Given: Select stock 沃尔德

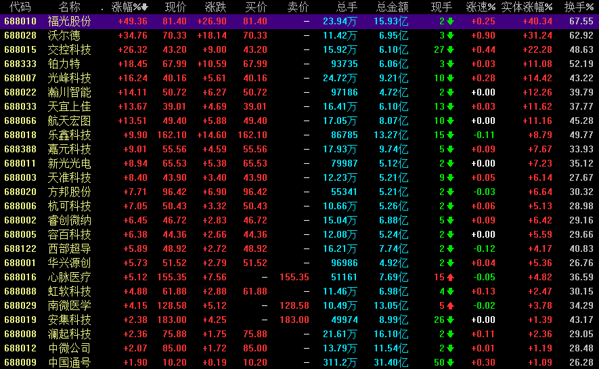Looking at the screenshot, I should coord(64,35).
